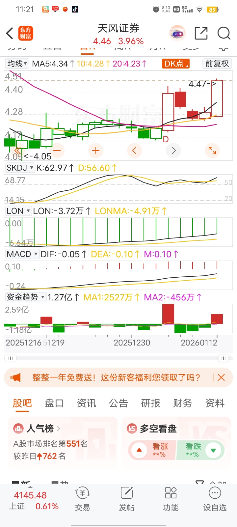Zoom out chart with minus button

coord(57,151)
